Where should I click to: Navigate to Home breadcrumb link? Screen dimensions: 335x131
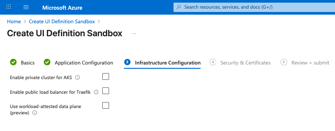14,21
